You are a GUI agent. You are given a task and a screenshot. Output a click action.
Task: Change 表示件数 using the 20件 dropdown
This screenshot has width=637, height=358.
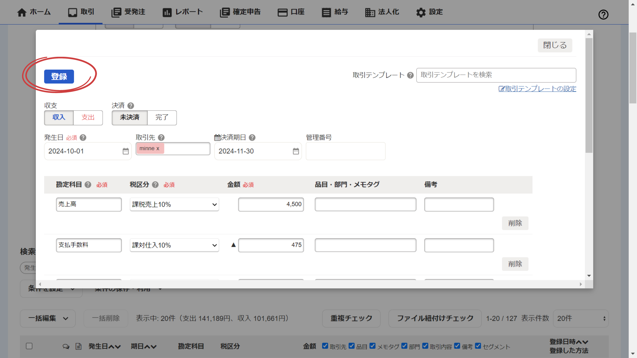pyautogui.click(x=581, y=318)
